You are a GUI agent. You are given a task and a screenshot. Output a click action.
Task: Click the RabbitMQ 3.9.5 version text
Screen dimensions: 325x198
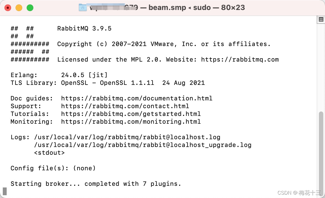coord(84,28)
